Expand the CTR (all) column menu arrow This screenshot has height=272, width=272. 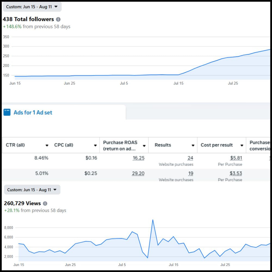(x=47, y=146)
